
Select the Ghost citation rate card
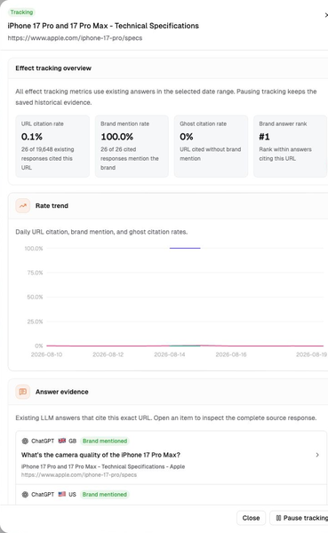coord(211,147)
